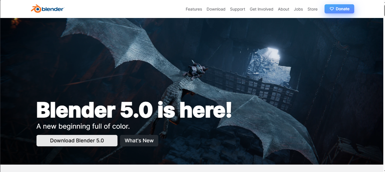385x172 pixels.
Task: Click the heart icon on Donate button
Action: pyautogui.click(x=332, y=9)
